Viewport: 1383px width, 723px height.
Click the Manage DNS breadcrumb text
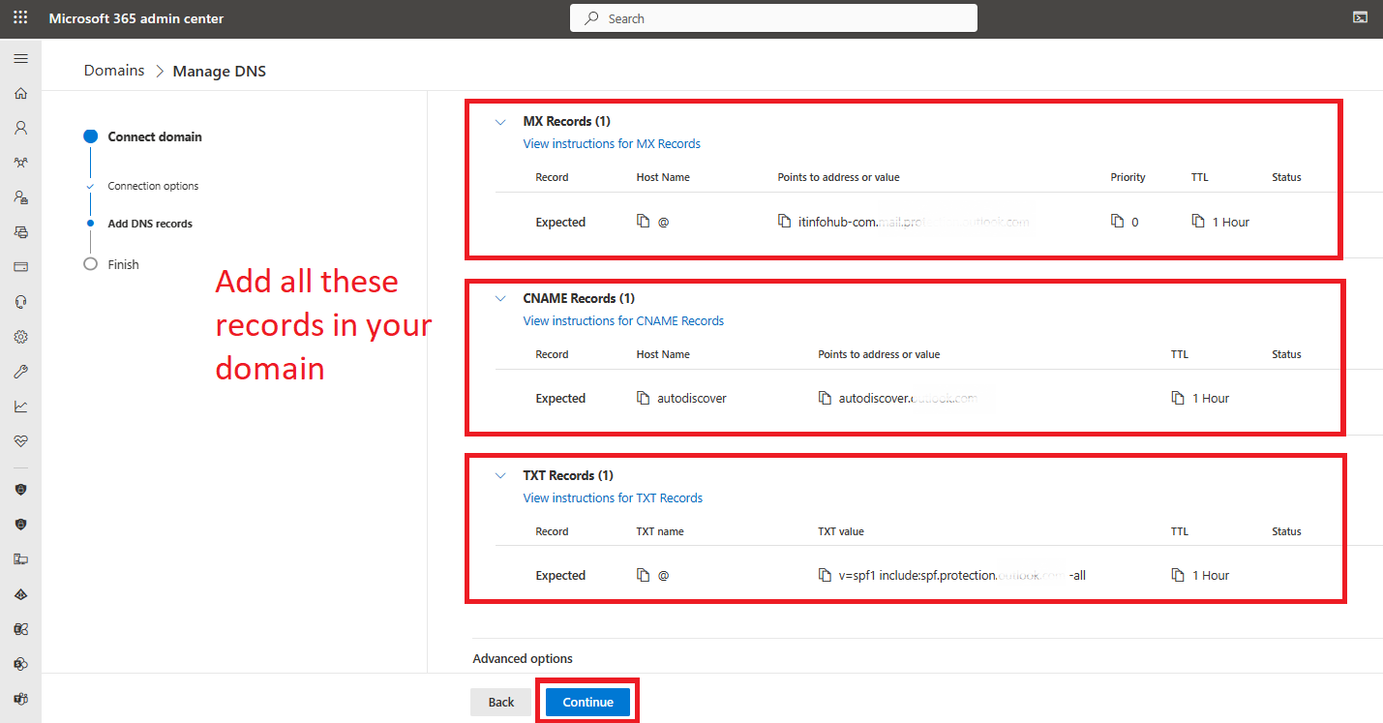(219, 71)
